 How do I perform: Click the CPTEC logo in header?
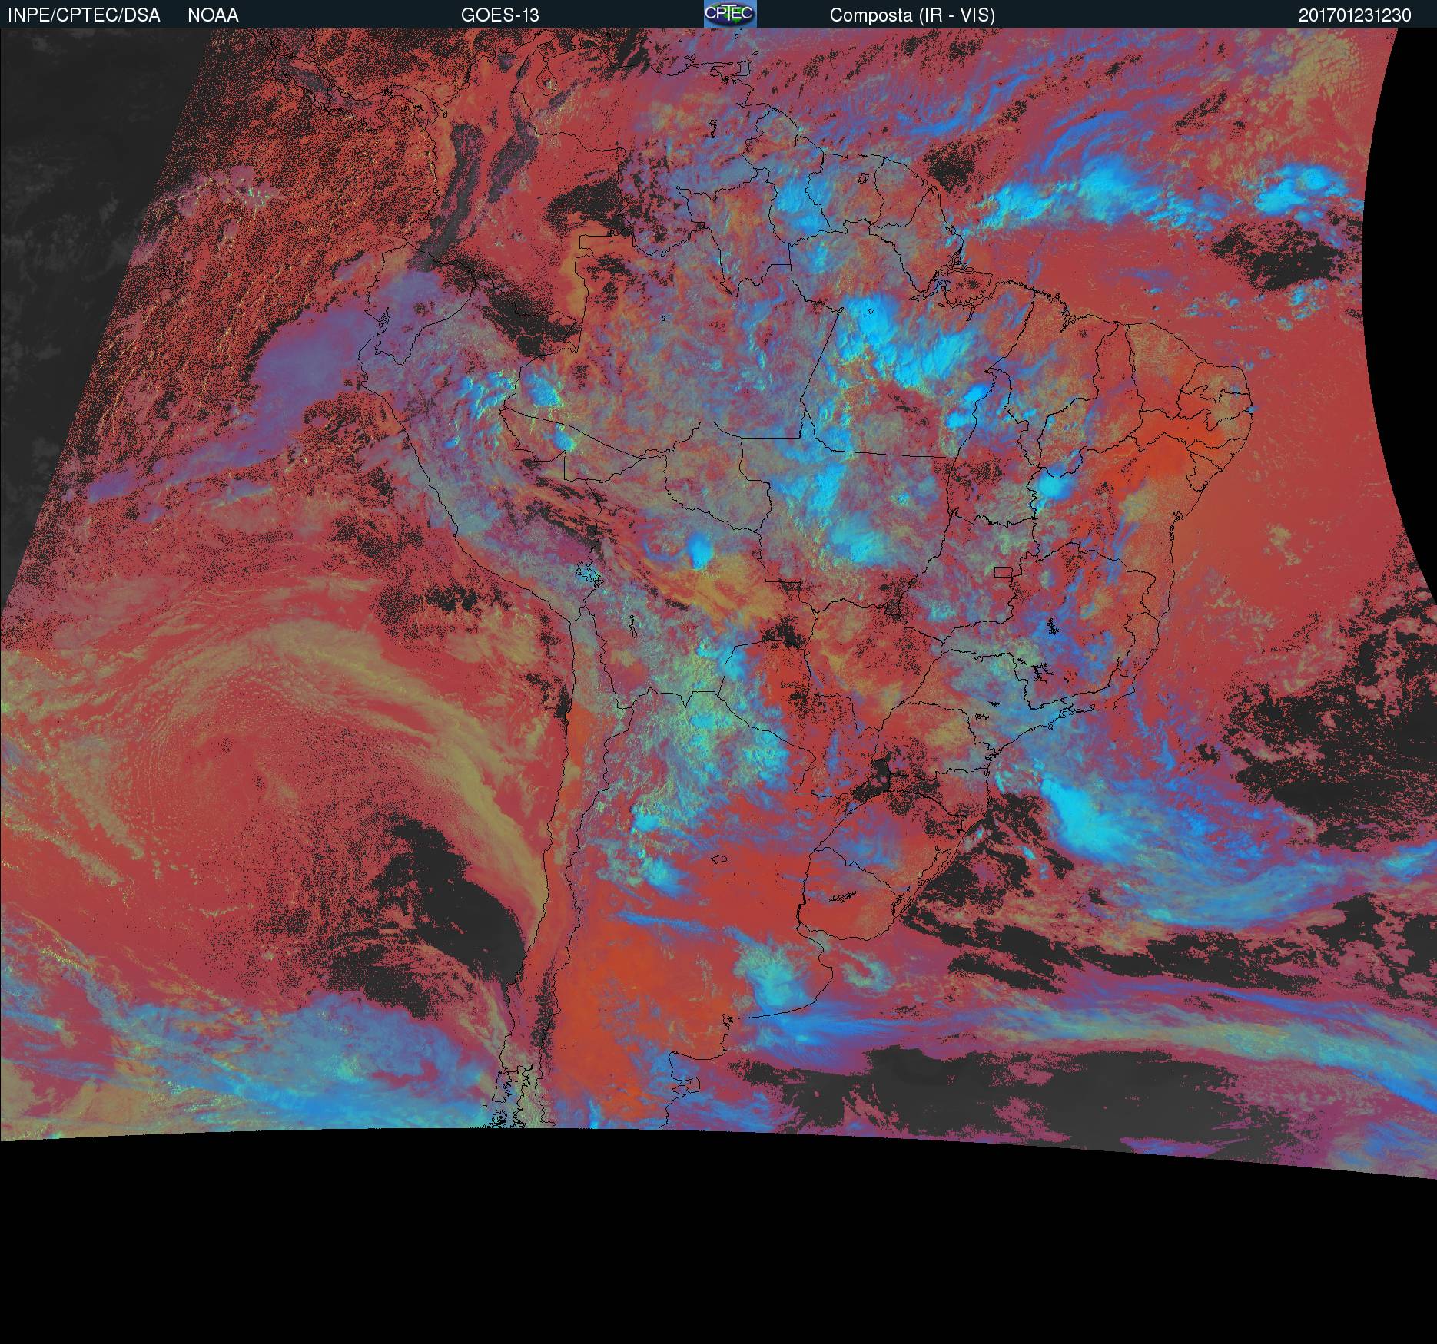click(x=730, y=14)
